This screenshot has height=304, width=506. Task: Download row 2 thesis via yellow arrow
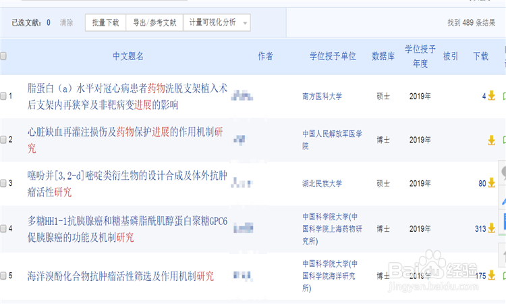point(491,140)
